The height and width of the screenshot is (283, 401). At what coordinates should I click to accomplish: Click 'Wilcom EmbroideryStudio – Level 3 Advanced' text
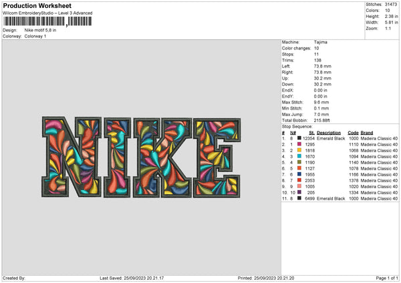[x=47, y=13]
